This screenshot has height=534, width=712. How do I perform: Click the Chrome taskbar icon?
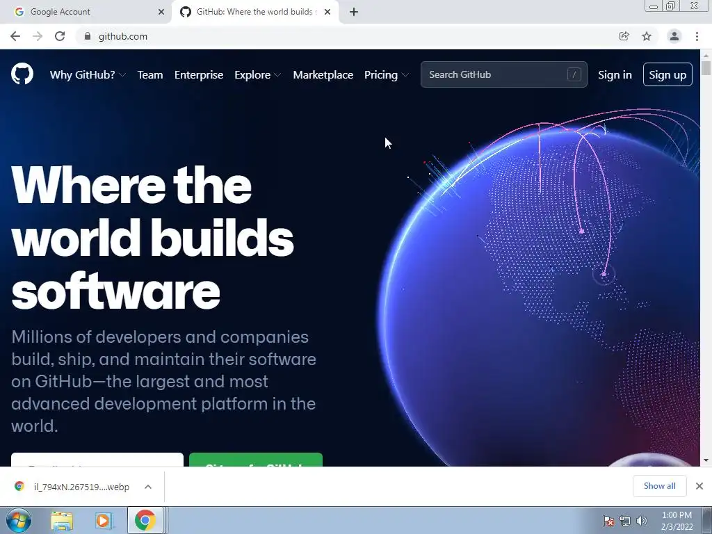point(145,520)
